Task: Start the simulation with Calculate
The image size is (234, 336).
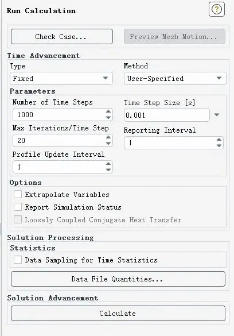Action: coord(118,313)
